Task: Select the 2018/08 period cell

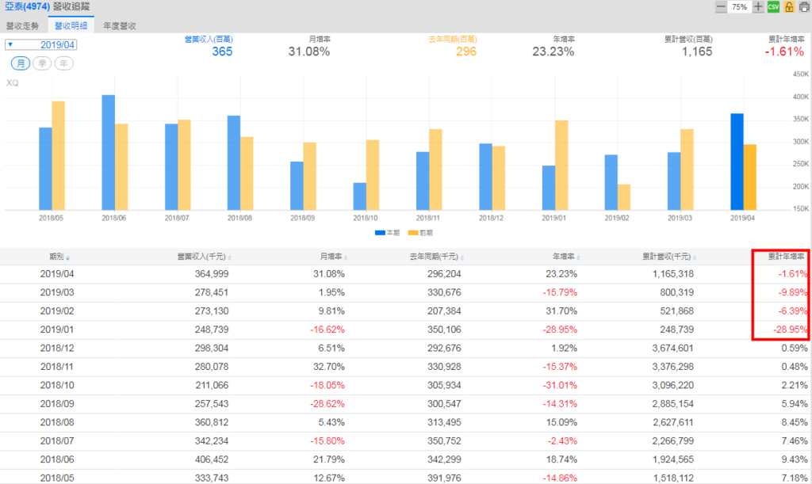Action: point(57,422)
